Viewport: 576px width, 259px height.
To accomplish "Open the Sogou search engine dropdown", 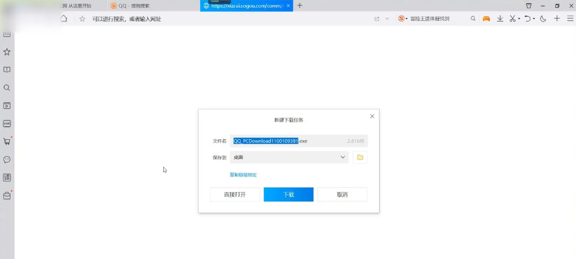I will coord(403,19).
